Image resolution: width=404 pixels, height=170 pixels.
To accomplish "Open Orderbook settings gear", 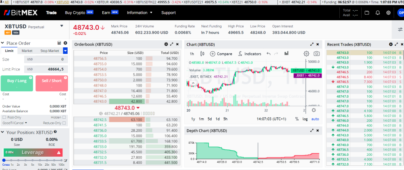I will click(166, 44).
